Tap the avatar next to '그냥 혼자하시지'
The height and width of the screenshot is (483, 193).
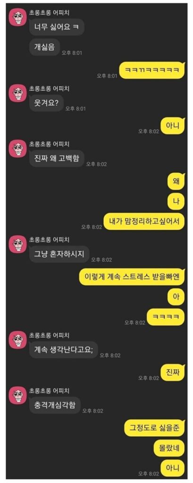click(x=17, y=245)
